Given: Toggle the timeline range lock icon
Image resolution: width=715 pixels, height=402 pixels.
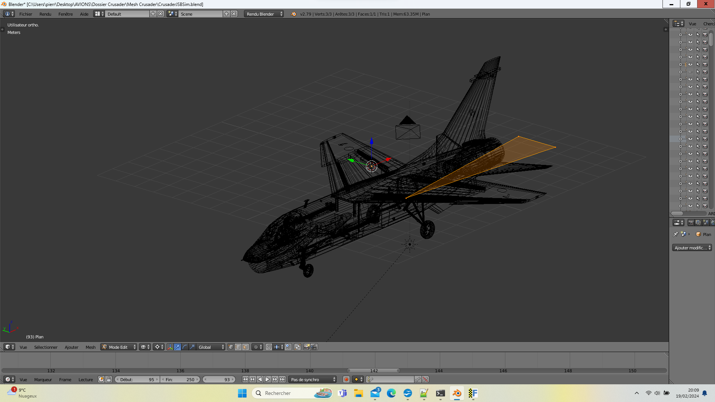Looking at the screenshot, I should pyautogui.click(x=109, y=379).
